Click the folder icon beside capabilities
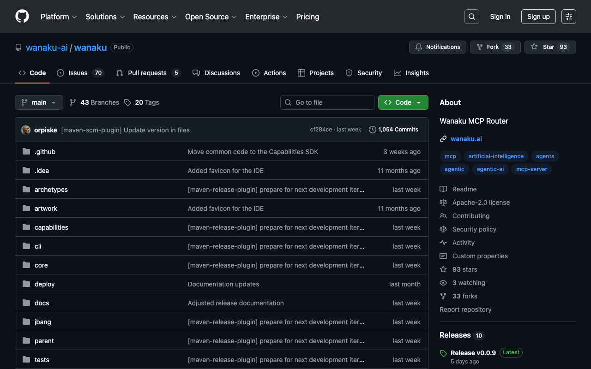This screenshot has width=591, height=369. [x=26, y=227]
